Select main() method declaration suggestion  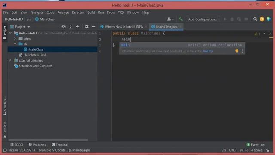point(182,45)
